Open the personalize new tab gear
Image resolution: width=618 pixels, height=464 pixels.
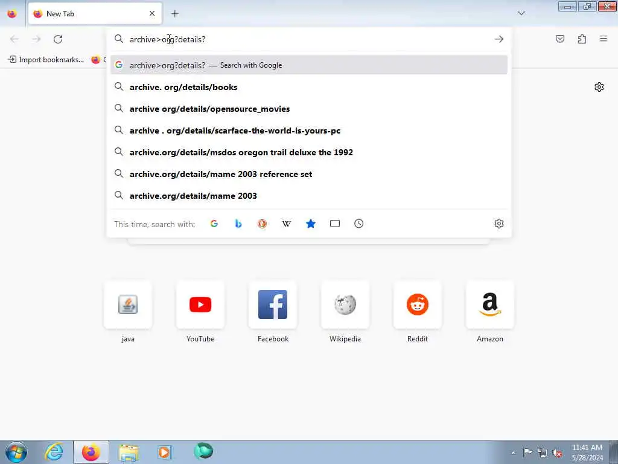point(599,87)
